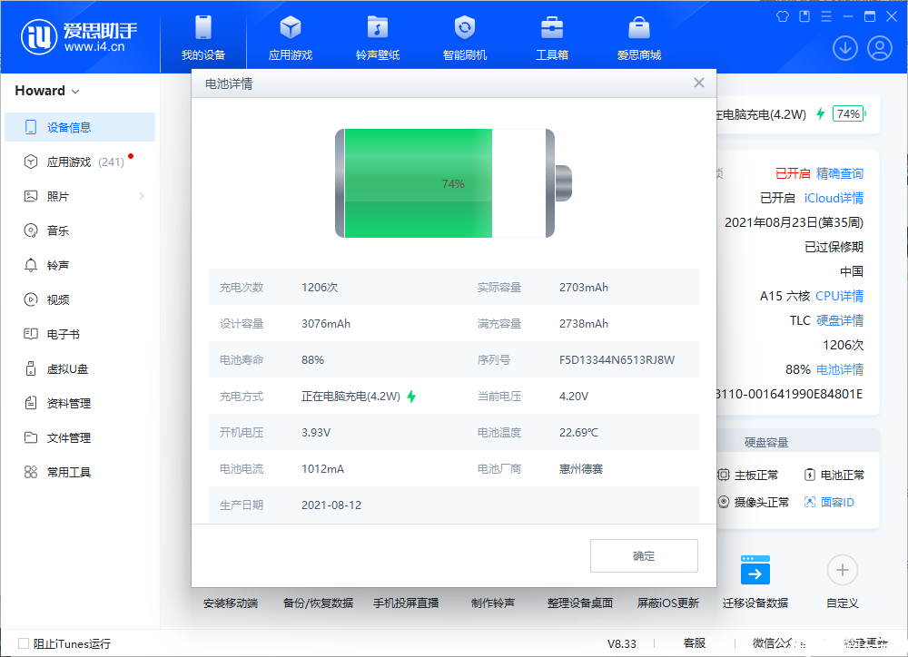908x657 pixels.
Task: Open the 智能刷机 tab
Action: pos(464,38)
